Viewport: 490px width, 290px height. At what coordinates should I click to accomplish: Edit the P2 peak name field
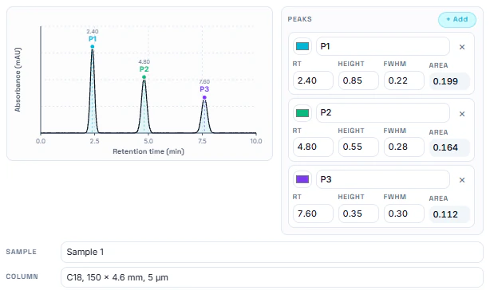tap(383, 112)
